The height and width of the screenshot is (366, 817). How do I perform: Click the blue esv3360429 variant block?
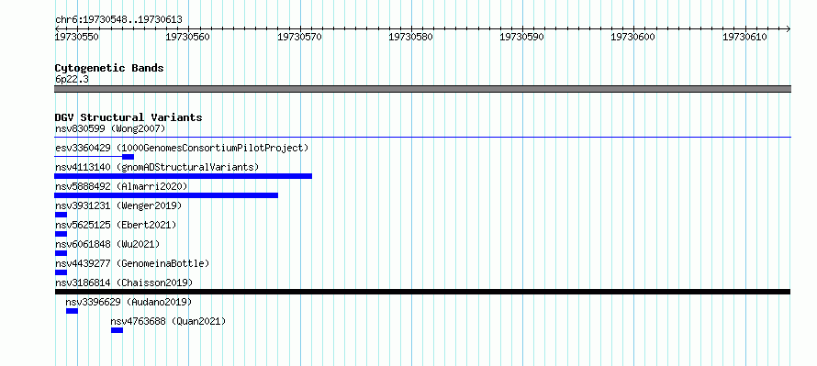click(129, 157)
